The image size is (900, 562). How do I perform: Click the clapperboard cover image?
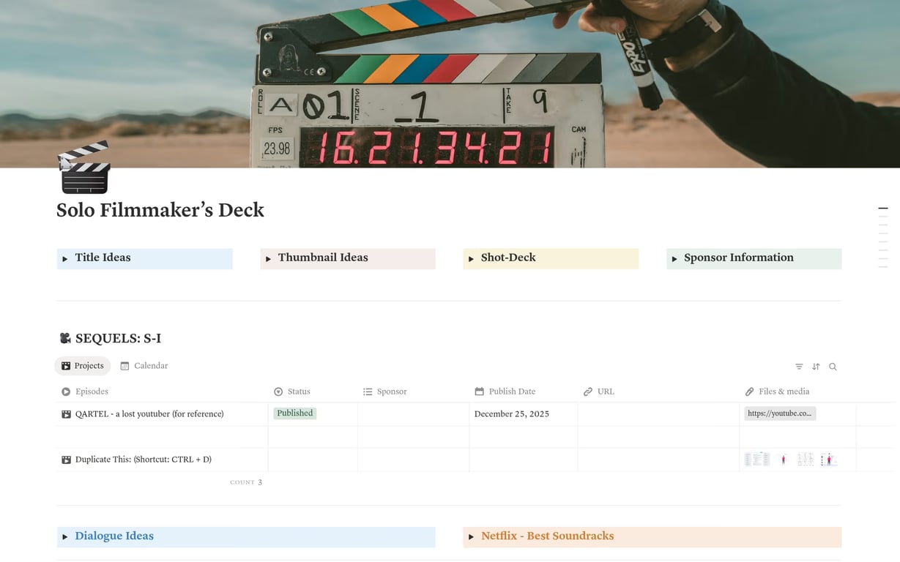(x=450, y=83)
